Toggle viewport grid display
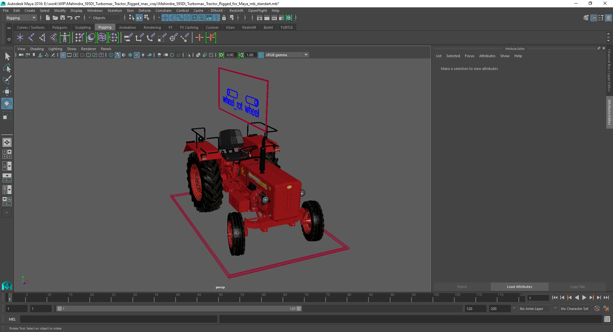Screen dimensions: 613x332 [x=63, y=55]
